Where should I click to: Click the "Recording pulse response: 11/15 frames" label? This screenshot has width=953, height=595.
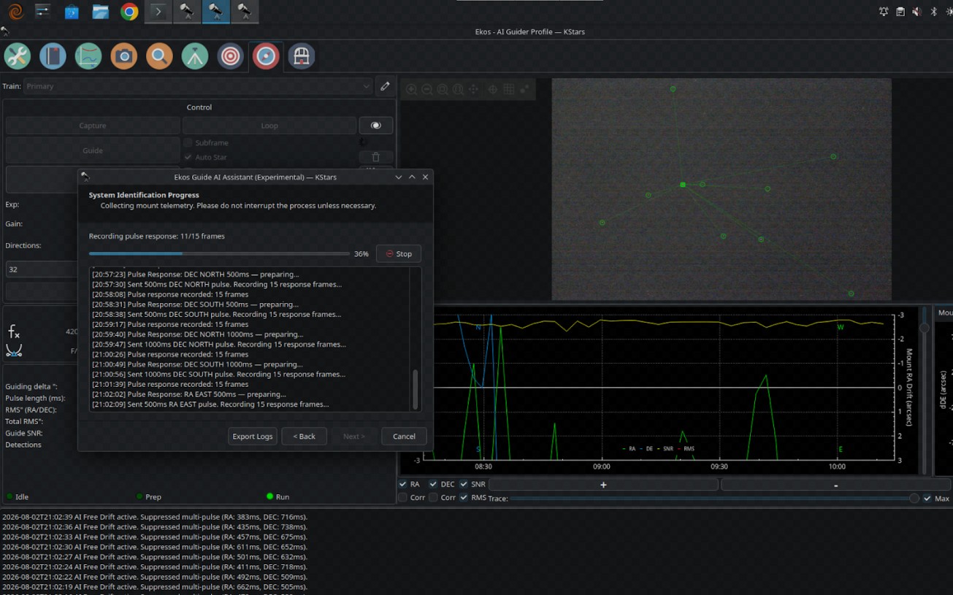tap(157, 237)
